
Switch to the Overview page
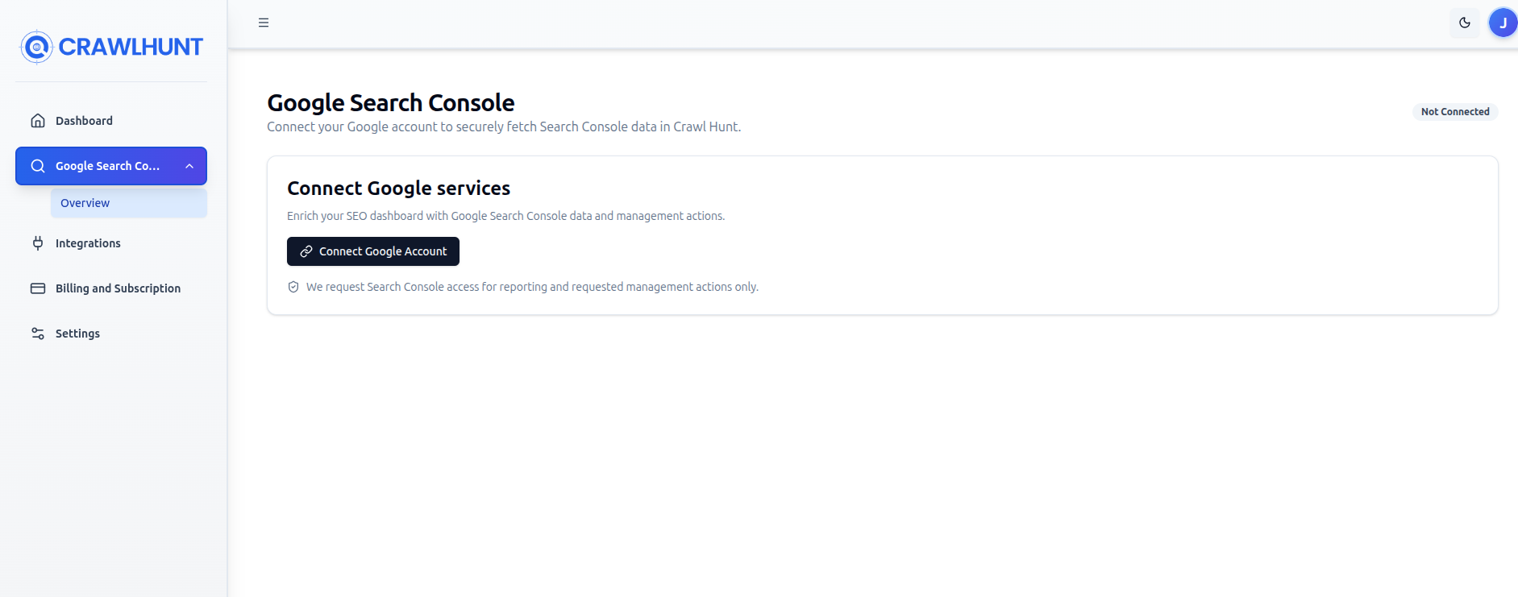pyautogui.click(x=84, y=202)
